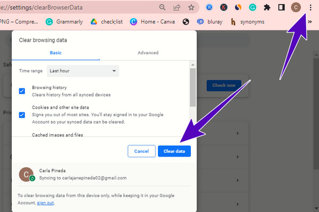Image resolution: width=319 pixels, height=212 pixels.
Task: Click Carla Pineda account avatar in dialog
Action: coord(26,175)
